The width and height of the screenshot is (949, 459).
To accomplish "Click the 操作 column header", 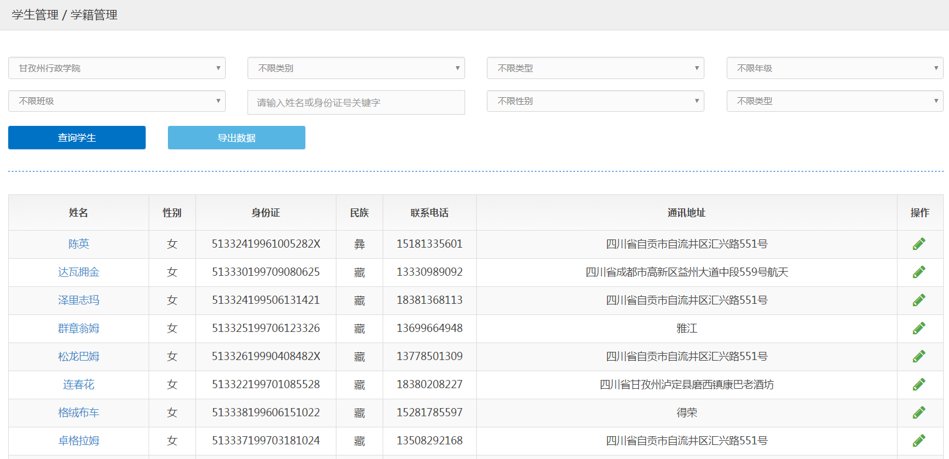I will [920, 213].
